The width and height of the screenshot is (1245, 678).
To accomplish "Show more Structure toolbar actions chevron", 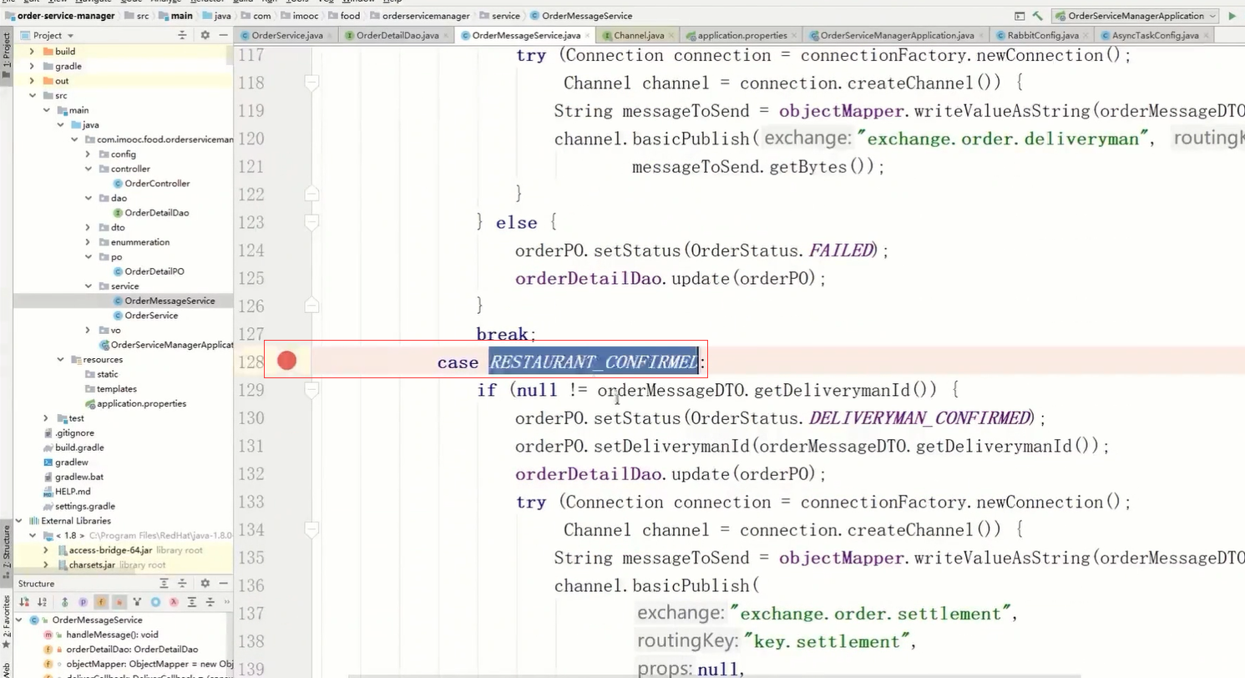I will 226,602.
